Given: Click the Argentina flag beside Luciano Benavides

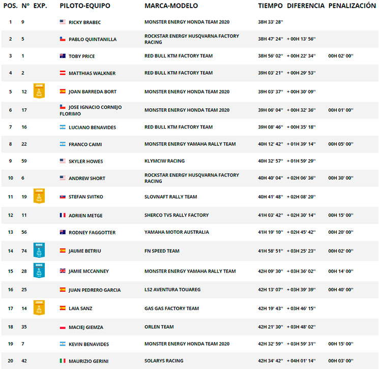Looking at the screenshot, I should [x=63, y=127].
